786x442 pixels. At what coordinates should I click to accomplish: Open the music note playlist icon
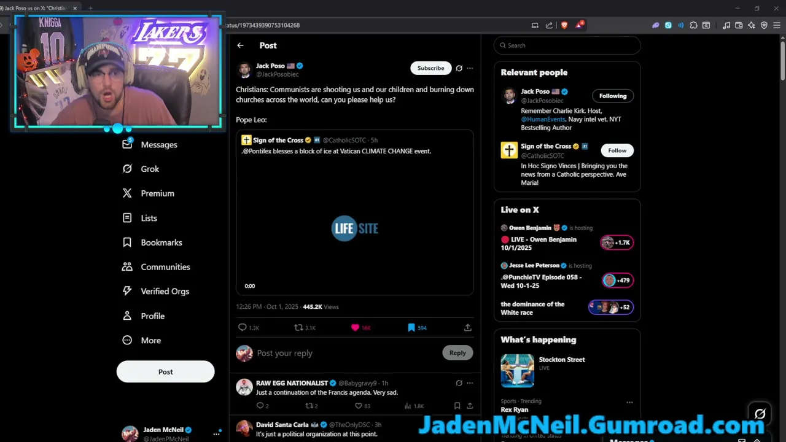coord(726,25)
